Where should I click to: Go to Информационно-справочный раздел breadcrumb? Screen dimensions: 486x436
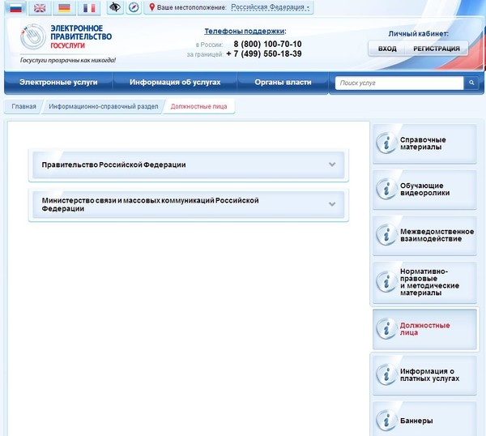pos(104,106)
